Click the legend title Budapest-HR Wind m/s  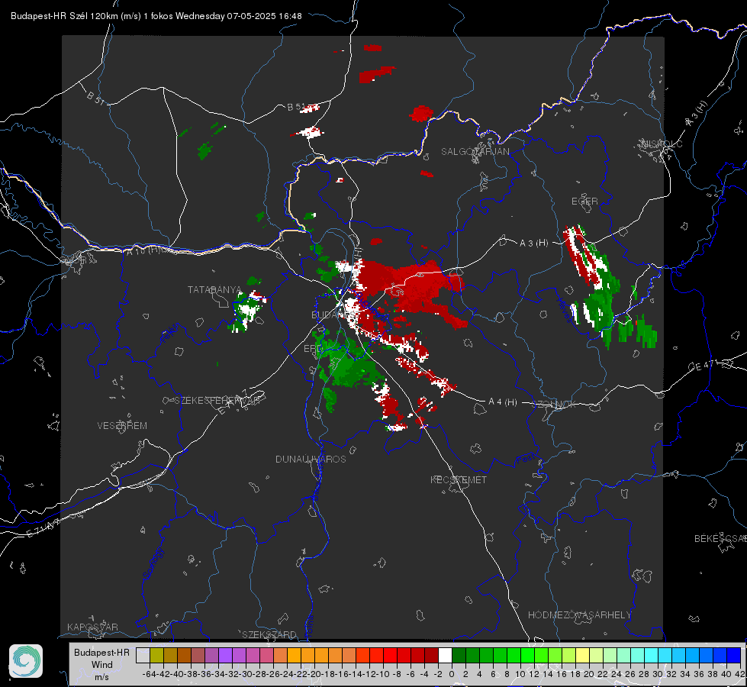coord(102,664)
